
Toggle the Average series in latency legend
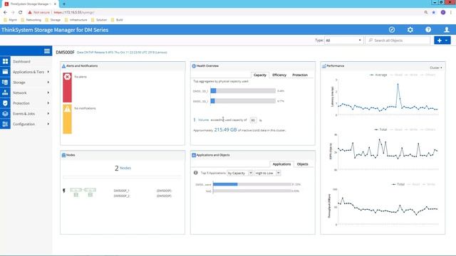coord(378,75)
